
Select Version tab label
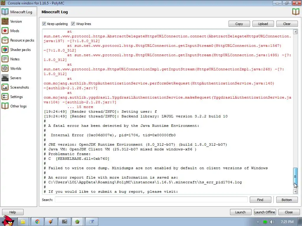(16, 21)
